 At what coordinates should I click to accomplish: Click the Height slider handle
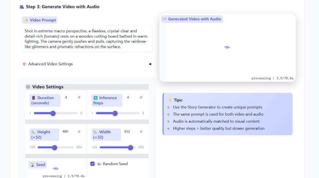tap(55, 148)
